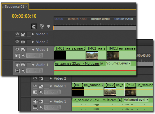
Task: Mute front window Audio 1 speaker toggle
Action: point(18,65)
